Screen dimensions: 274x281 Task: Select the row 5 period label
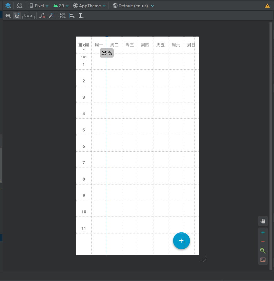[x=84, y=130]
